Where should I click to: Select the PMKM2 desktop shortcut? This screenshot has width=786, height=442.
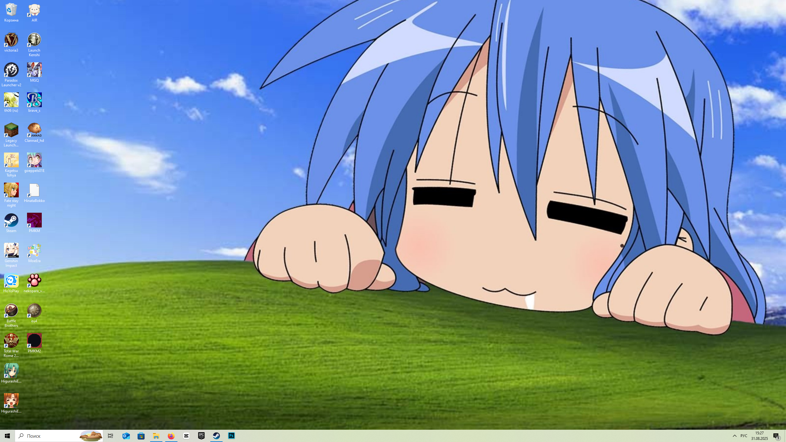click(x=34, y=343)
